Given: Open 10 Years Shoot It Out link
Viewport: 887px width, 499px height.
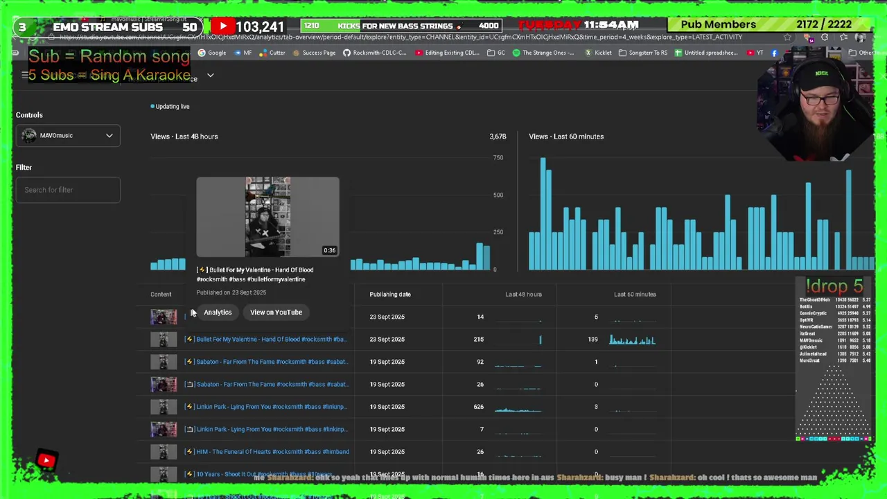Looking at the screenshot, I should point(258,474).
